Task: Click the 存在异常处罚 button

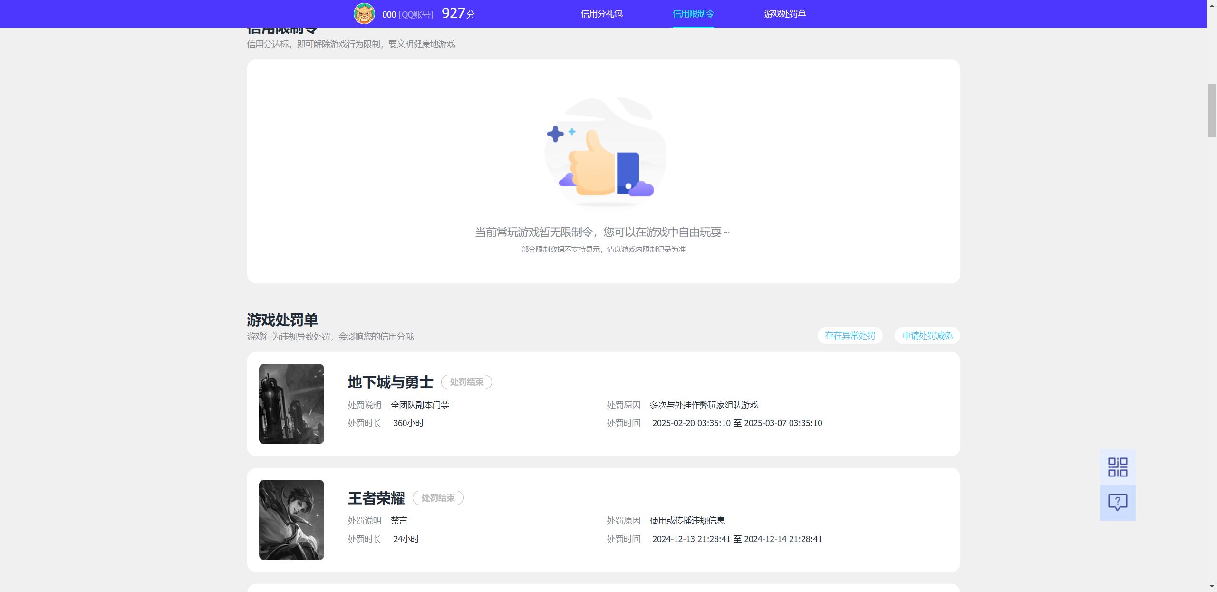Action: point(850,336)
